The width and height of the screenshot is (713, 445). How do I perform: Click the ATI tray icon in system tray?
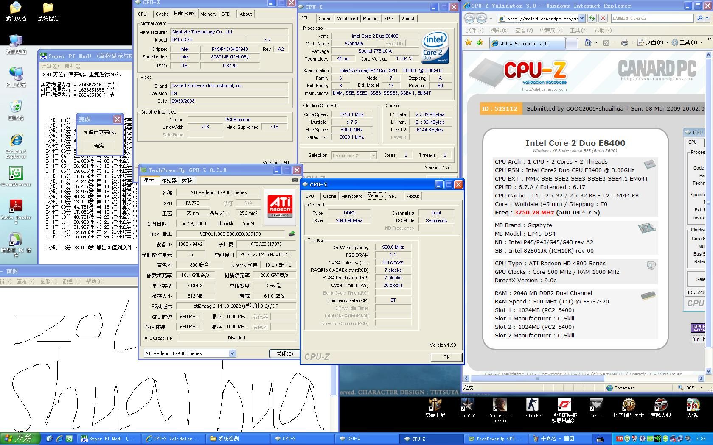point(620,439)
